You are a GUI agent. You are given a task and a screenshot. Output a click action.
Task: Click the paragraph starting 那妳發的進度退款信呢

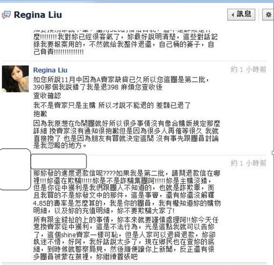click(127, 192)
